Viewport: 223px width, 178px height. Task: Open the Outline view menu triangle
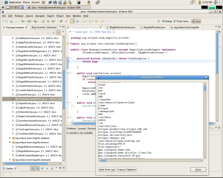tap(57, 168)
